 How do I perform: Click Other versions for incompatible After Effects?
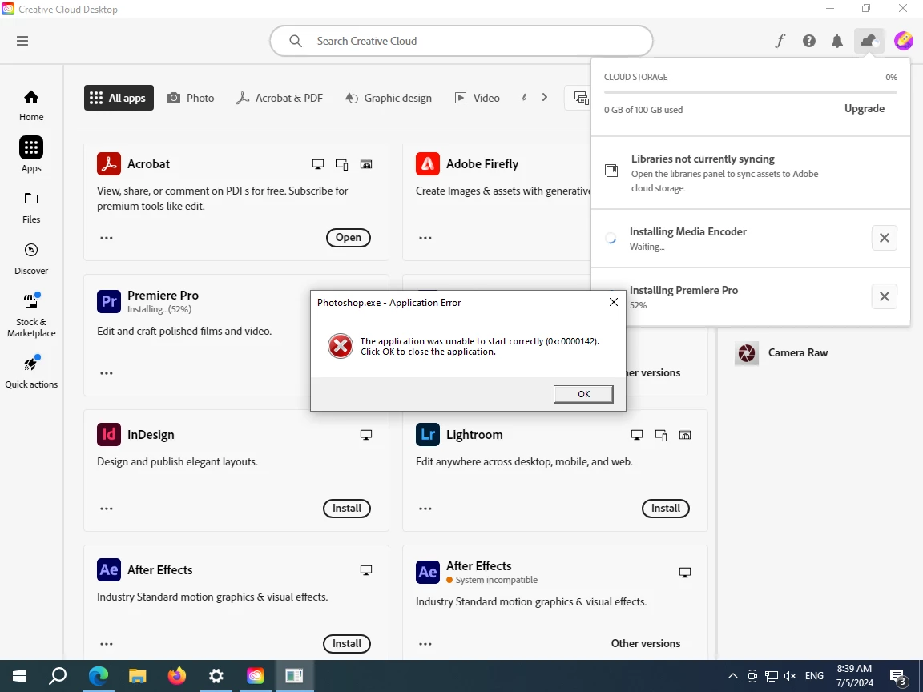[646, 643]
